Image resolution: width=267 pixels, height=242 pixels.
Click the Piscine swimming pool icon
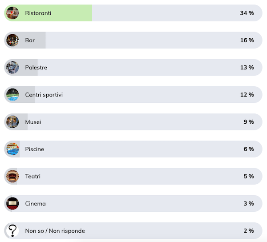click(x=12, y=149)
